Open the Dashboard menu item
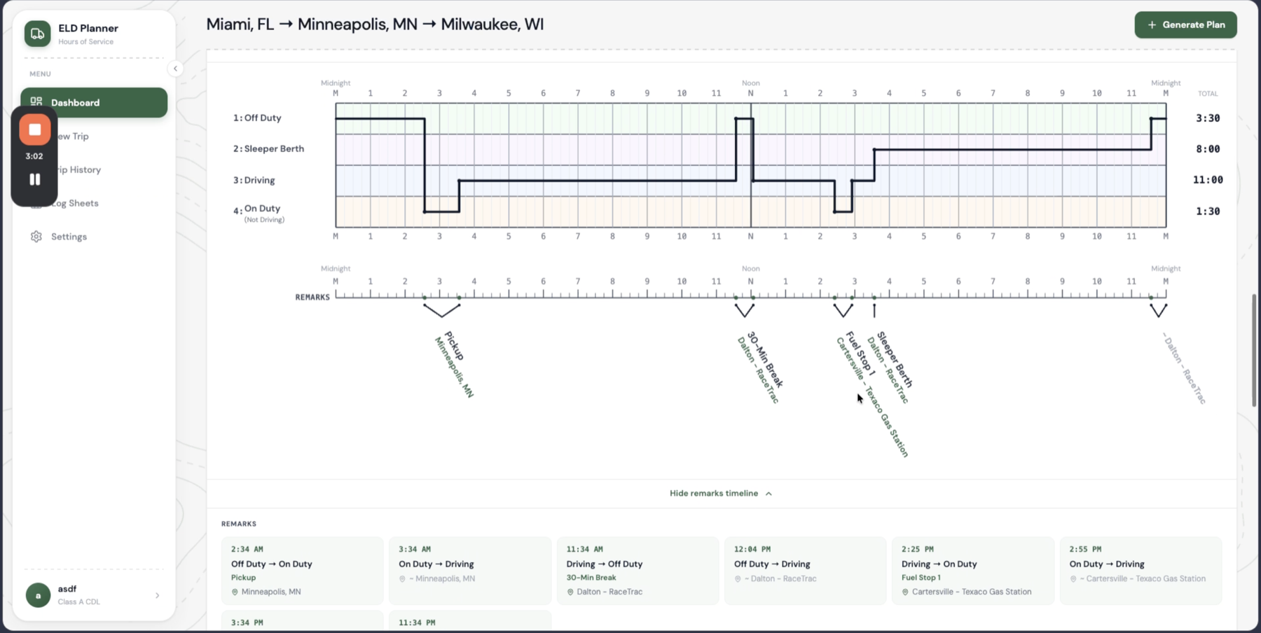The height and width of the screenshot is (633, 1261). [94, 102]
